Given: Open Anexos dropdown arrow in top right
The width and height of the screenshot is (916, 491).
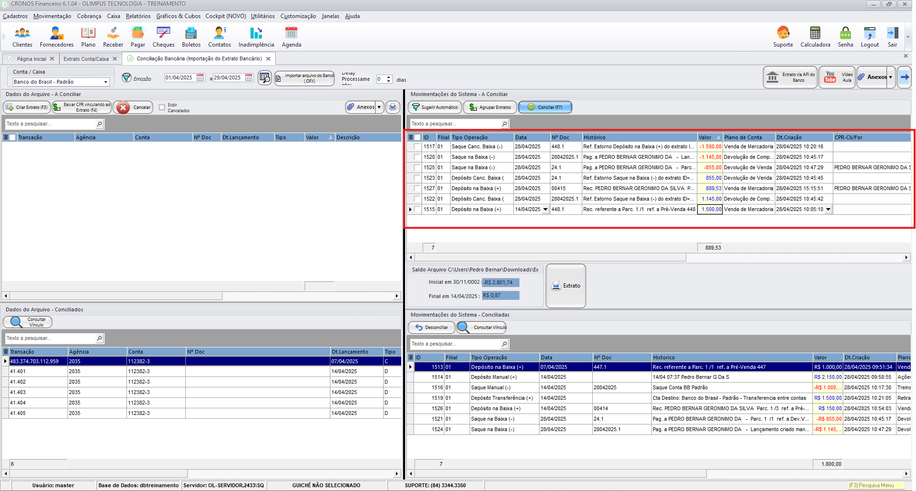Looking at the screenshot, I should click(x=890, y=77).
